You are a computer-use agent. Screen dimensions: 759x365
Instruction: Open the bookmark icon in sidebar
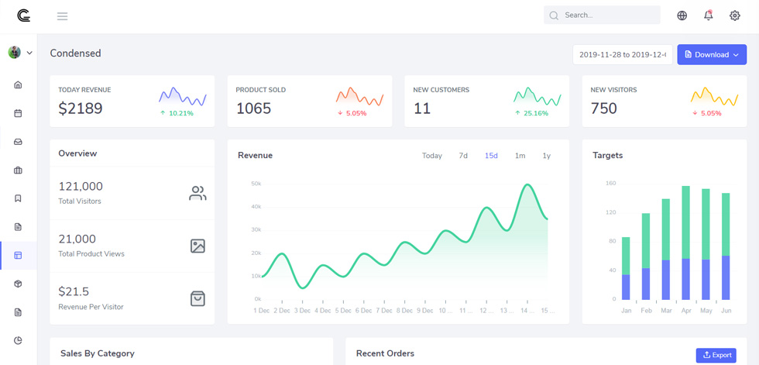coord(18,198)
